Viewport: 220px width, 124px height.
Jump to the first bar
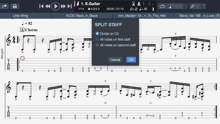[41, 6]
